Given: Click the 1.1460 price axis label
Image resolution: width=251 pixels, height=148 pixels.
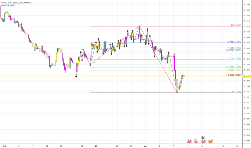Looking at the screenshot, I should tap(247, 16).
